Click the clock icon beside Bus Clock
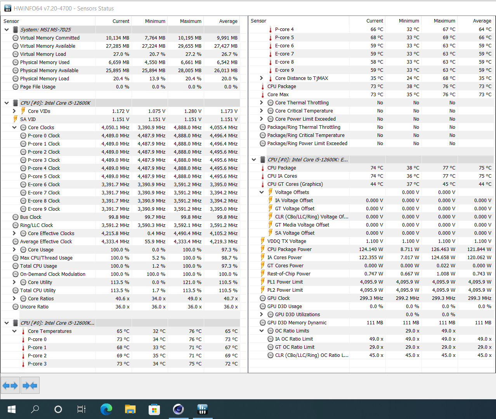 [16, 217]
